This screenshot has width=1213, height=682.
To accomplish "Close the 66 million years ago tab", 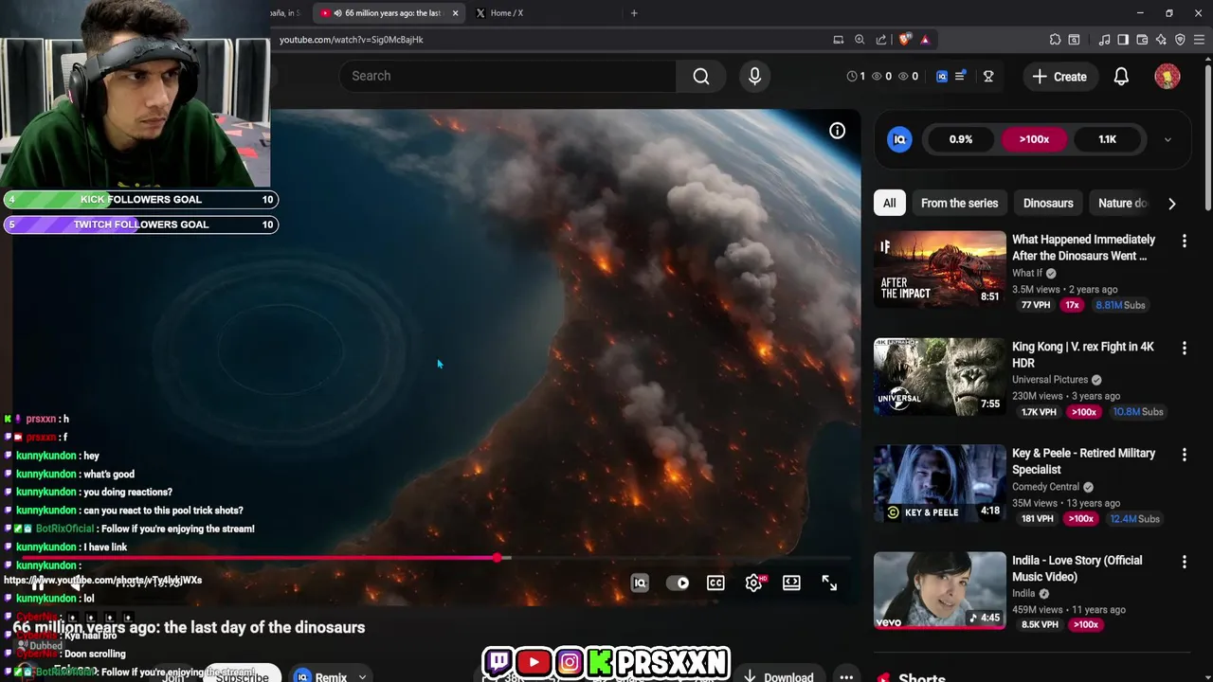I will 455,13.
